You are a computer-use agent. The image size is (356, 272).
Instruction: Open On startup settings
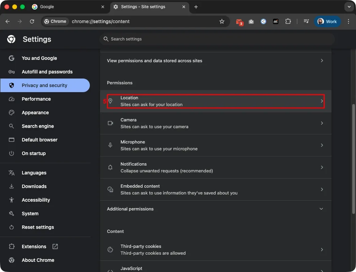click(x=45, y=153)
